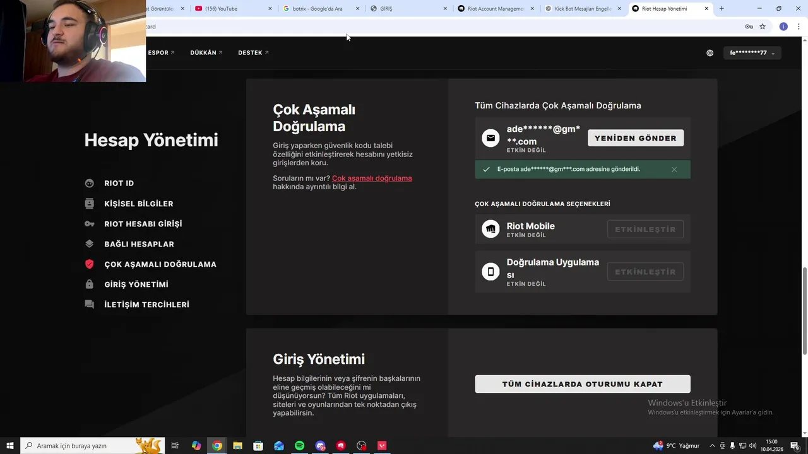Image resolution: width=808 pixels, height=454 pixels.
Task: Open a new Chrome tab
Action: click(x=722, y=9)
